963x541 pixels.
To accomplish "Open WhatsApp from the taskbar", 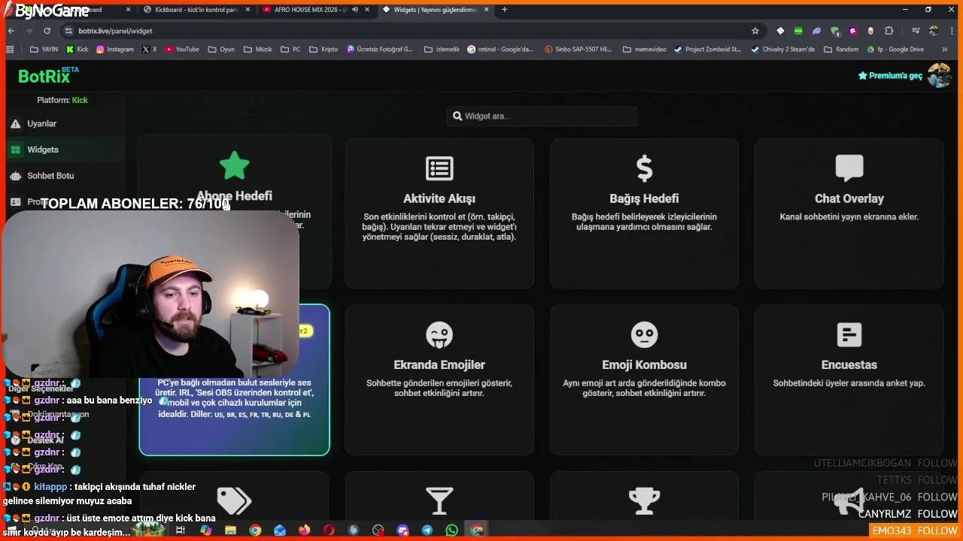I will (x=451, y=530).
